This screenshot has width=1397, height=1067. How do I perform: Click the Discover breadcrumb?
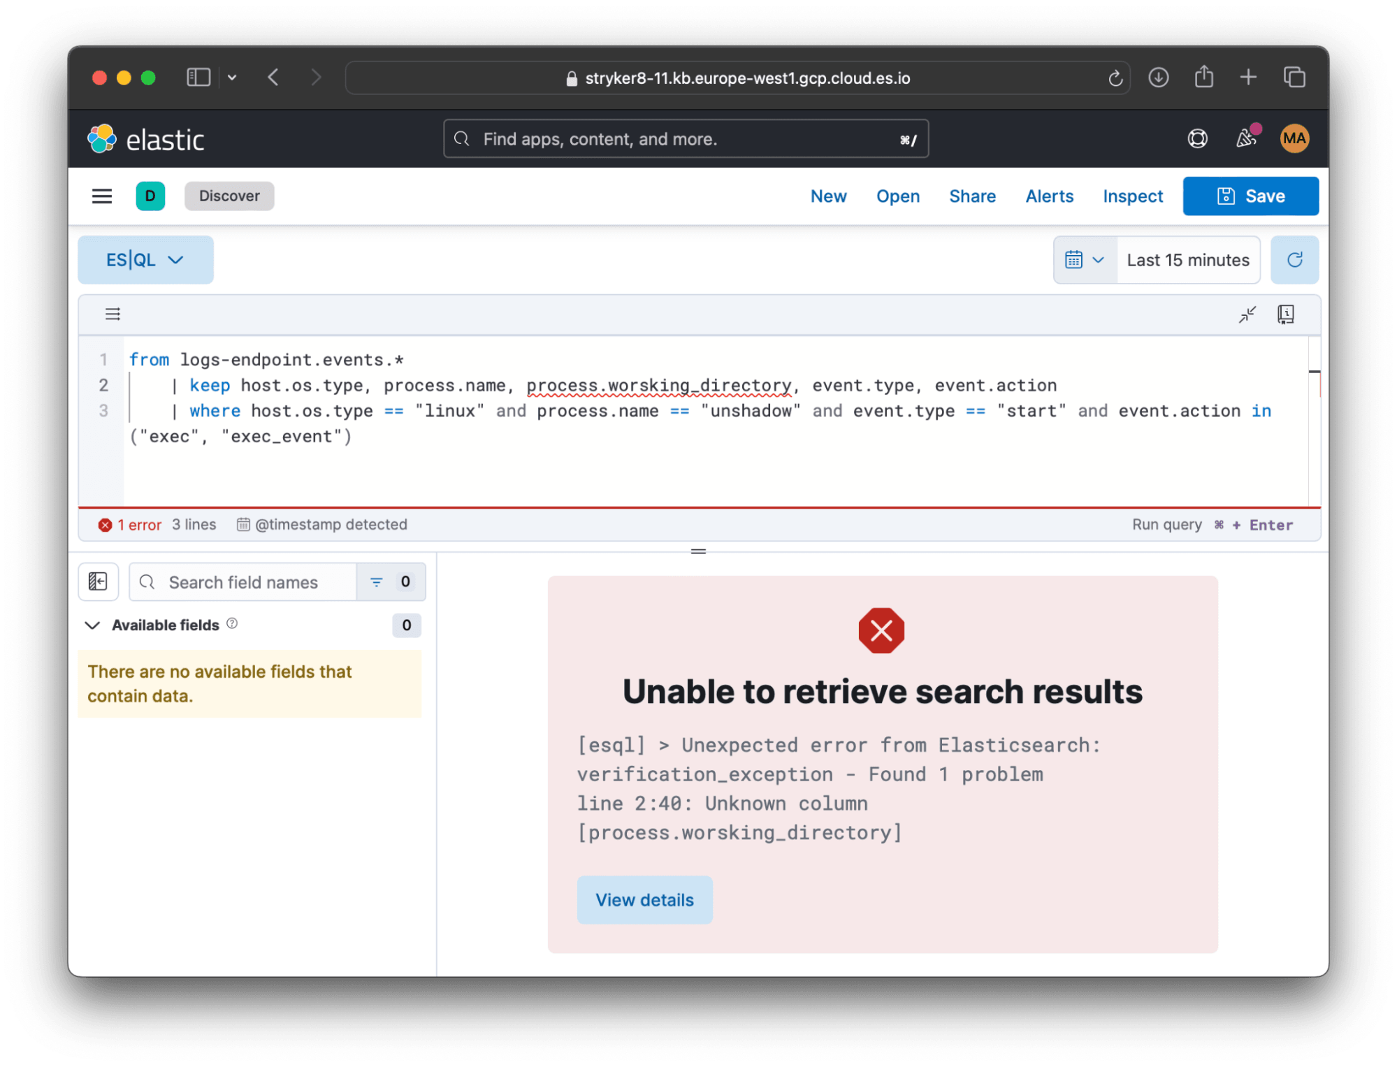coord(229,196)
